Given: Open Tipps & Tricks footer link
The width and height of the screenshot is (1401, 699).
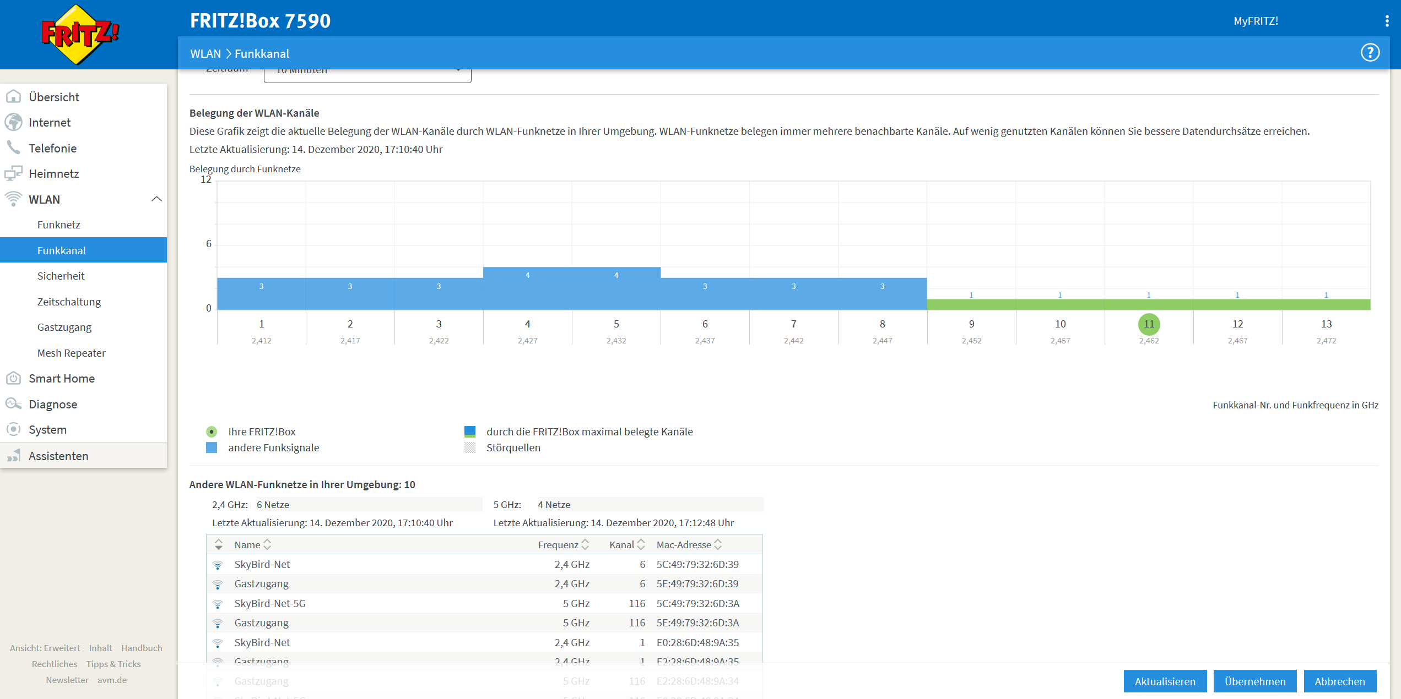Looking at the screenshot, I should tap(113, 664).
